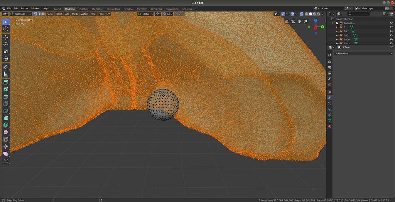Collapse the Collection in the outliner
This screenshot has width=395, height=202.
(x=333, y=23)
